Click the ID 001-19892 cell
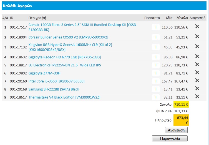209x145 pixels. pos(18,73)
